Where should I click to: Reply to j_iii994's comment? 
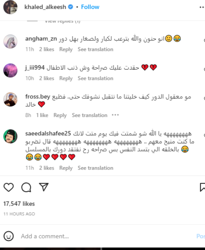click(66, 78)
